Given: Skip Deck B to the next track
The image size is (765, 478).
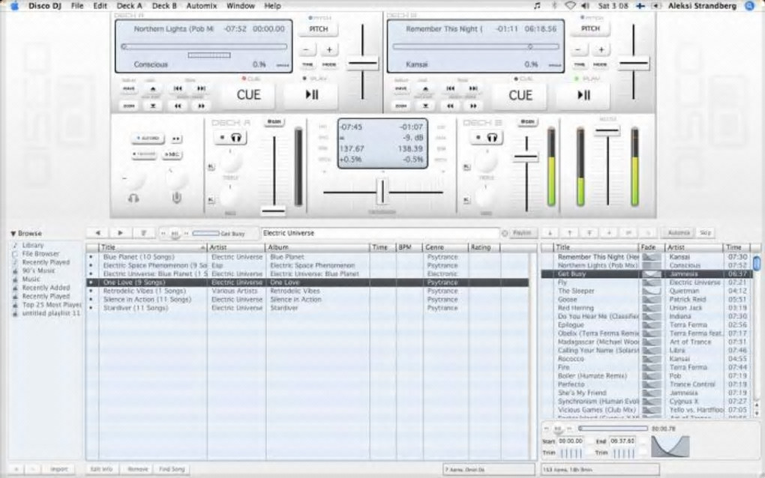Looking at the screenshot, I should 473,88.
